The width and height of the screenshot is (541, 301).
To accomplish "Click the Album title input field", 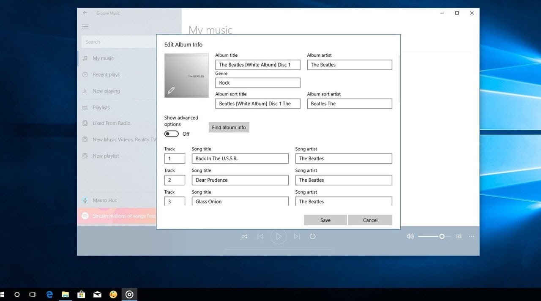I will pyautogui.click(x=257, y=65).
